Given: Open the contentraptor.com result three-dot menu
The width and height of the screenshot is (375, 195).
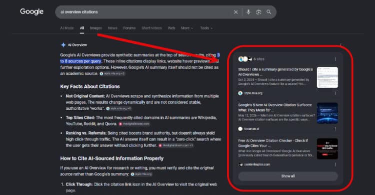Looking at the screenshot, I should click(x=335, y=165).
